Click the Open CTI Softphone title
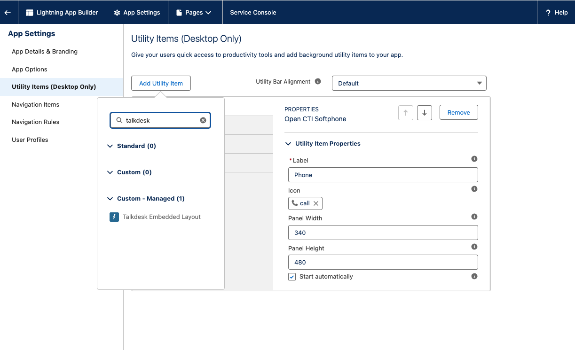Image resolution: width=575 pixels, height=350 pixels. click(315, 119)
